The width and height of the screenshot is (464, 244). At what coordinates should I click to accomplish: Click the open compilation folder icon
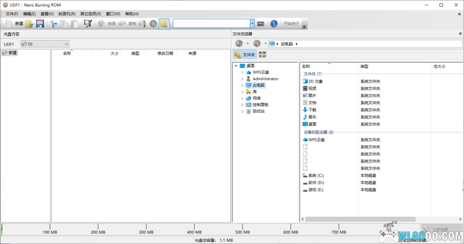tap(29, 23)
